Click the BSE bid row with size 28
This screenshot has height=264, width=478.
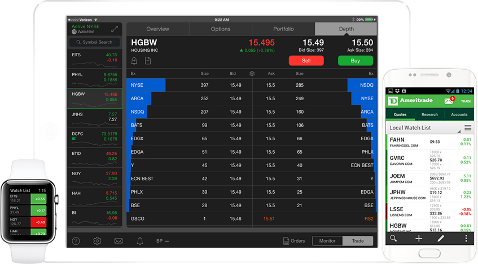tap(189, 205)
